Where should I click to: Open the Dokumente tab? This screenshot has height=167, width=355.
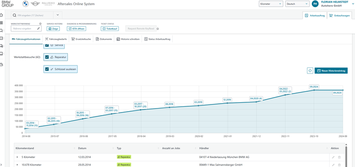click(x=104, y=39)
